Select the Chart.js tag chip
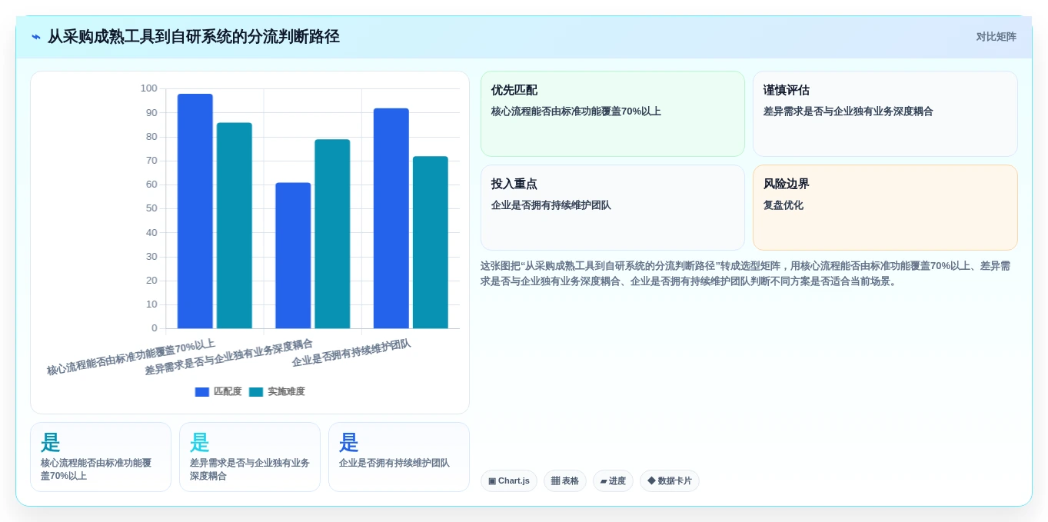The width and height of the screenshot is (1048, 522). point(509,481)
